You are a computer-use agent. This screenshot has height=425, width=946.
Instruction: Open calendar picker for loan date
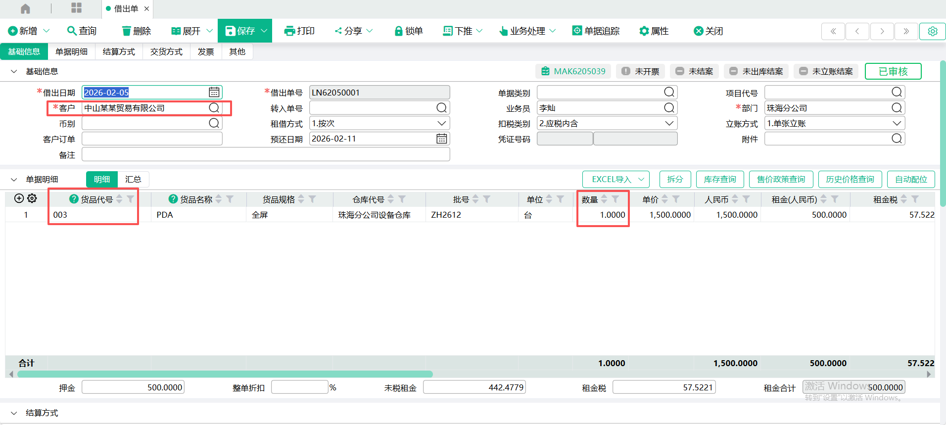click(214, 93)
